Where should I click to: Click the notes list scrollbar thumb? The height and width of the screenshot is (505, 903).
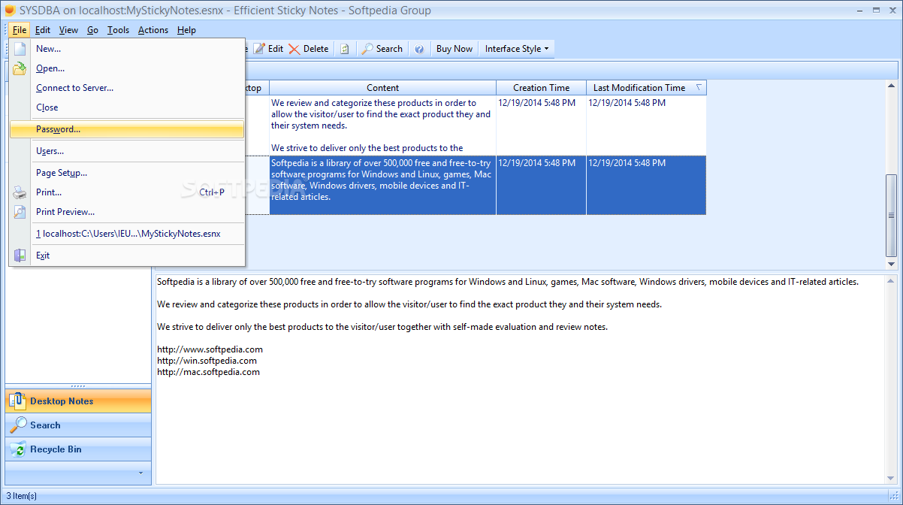(891, 216)
